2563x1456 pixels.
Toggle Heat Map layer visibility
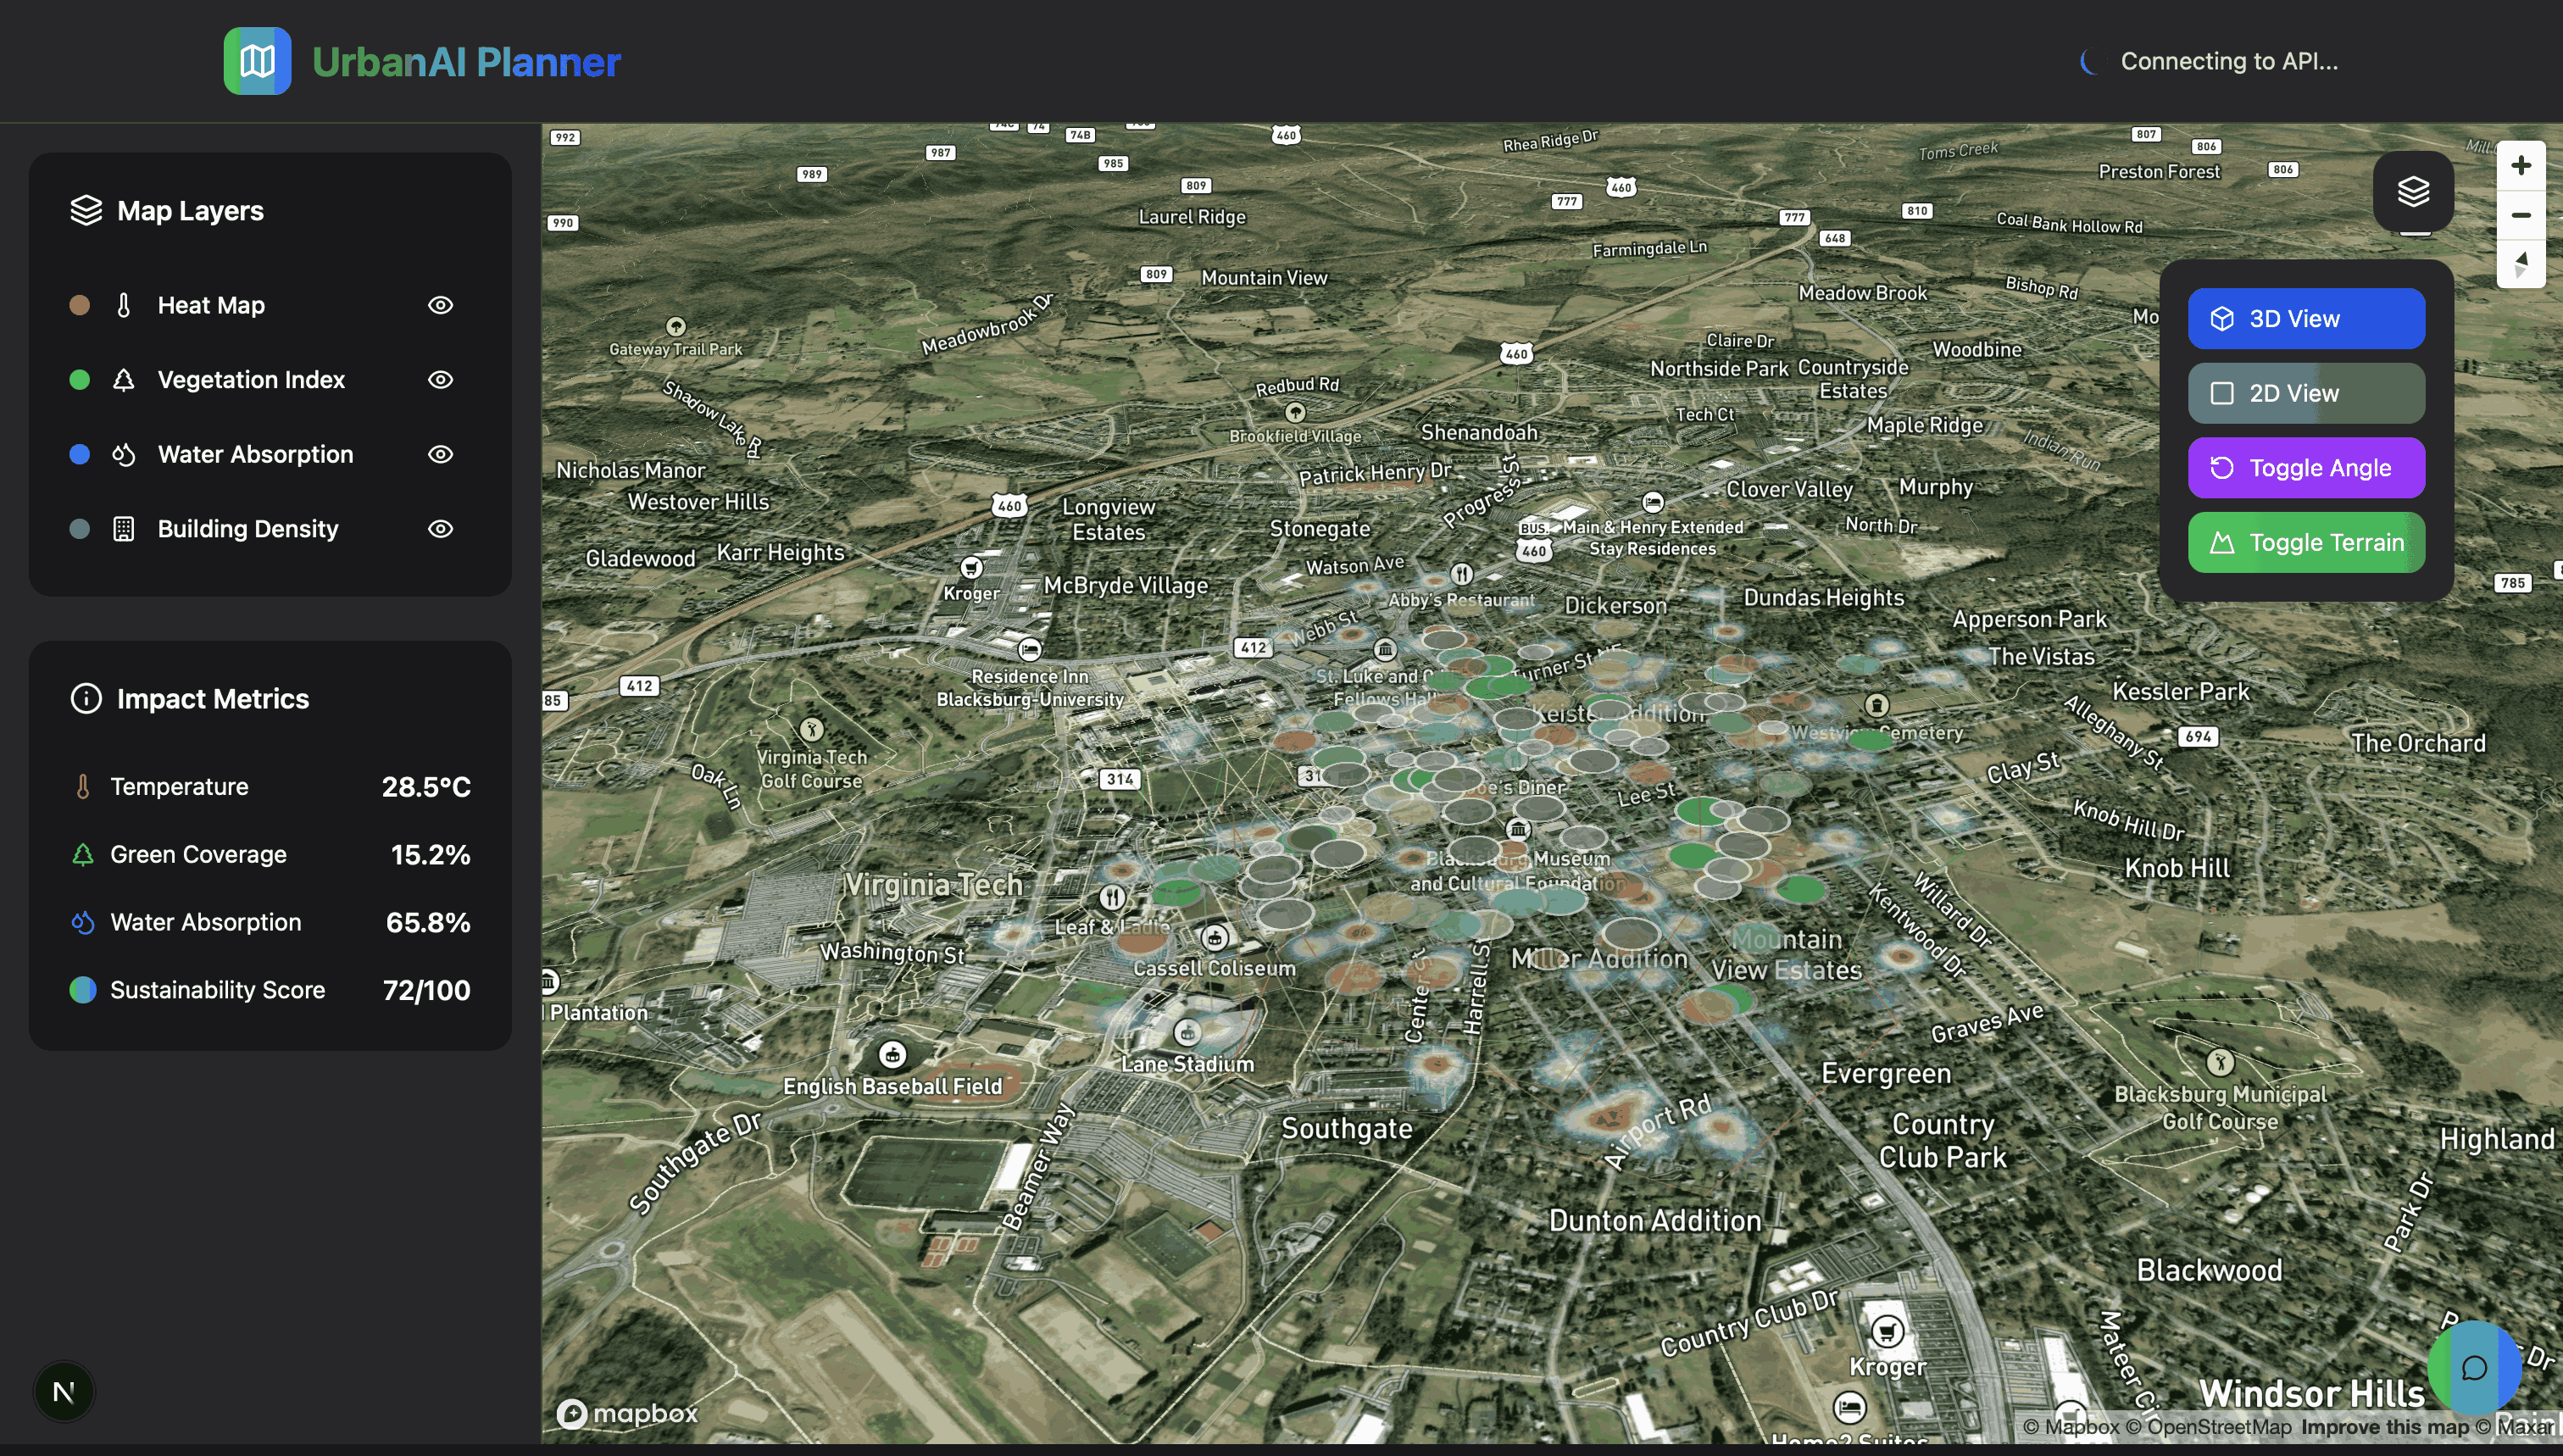(440, 305)
